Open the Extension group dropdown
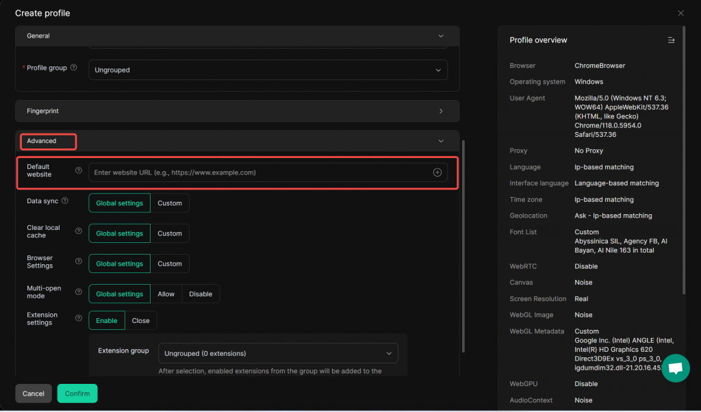The image size is (701, 412). [278, 353]
